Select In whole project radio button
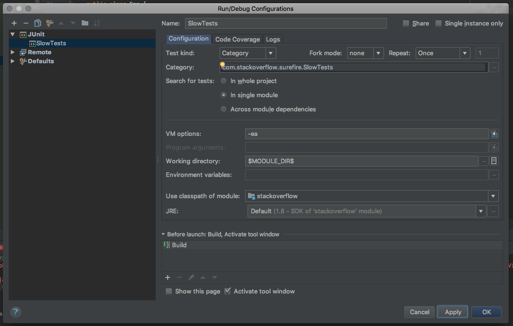Viewport: 513px width, 326px height. 223,81
